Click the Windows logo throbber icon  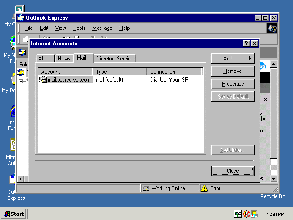coord(272,28)
